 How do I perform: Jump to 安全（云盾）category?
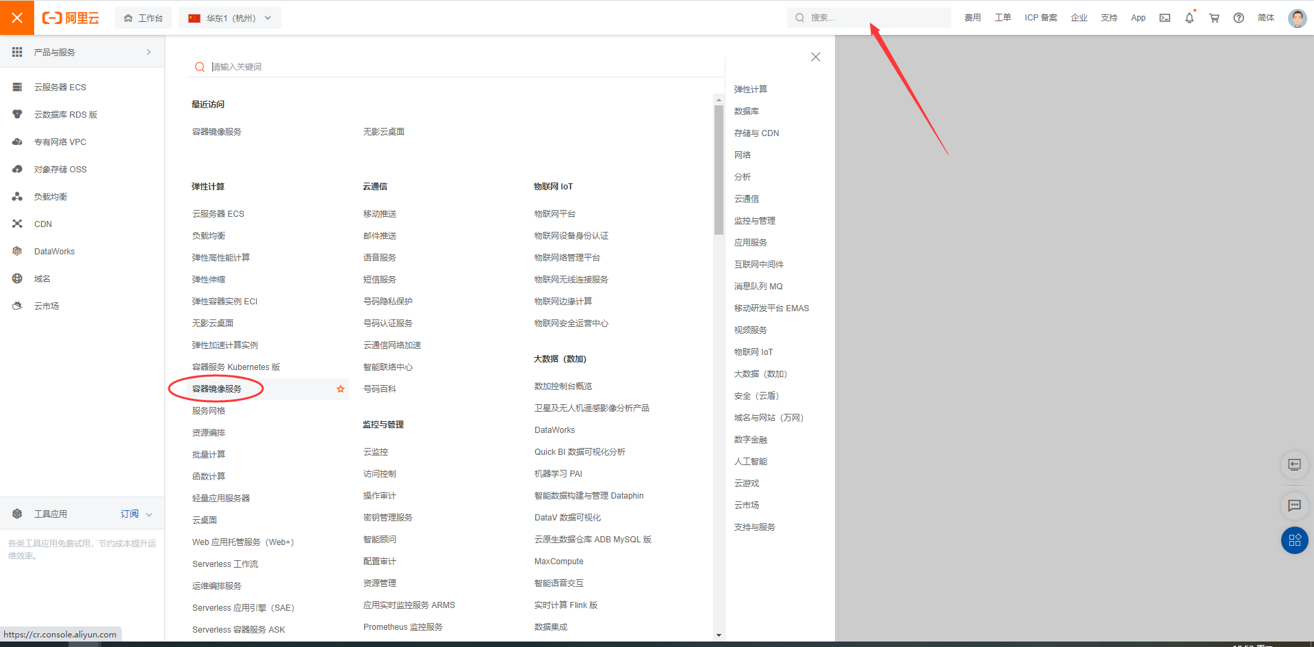[x=757, y=396]
